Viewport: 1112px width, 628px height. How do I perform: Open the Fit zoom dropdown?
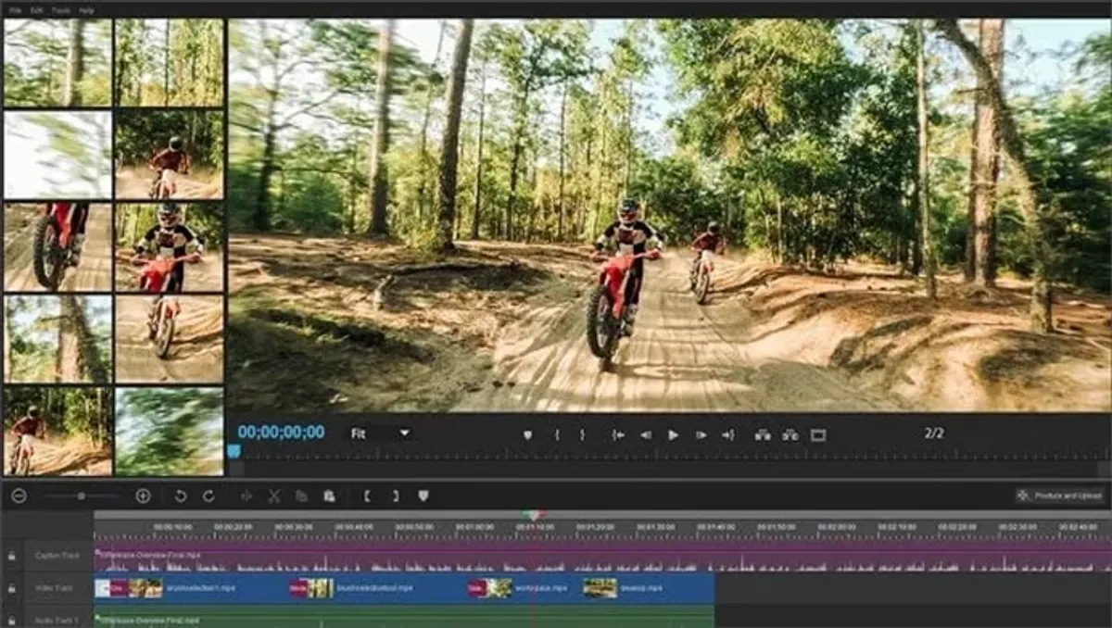pos(380,433)
